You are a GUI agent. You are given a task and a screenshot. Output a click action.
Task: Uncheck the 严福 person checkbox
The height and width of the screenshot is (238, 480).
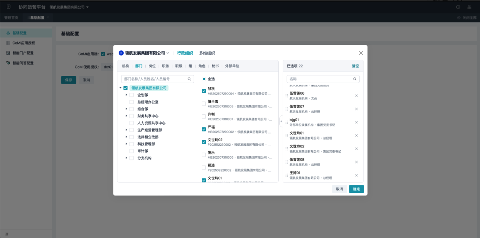[x=204, y=129]
